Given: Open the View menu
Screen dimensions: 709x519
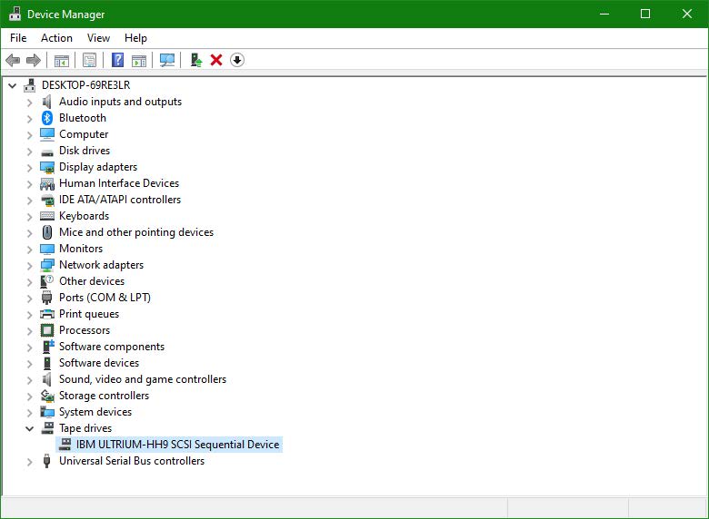Looking at the screenshot, I should pos(98,38).
